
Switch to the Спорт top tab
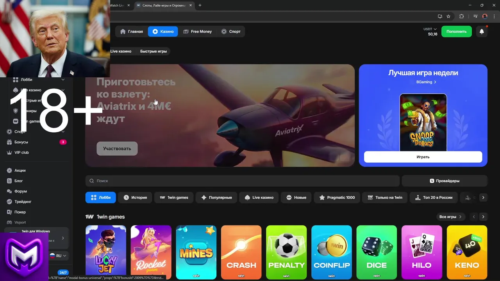pyautogui.click(x=231, y=32)
